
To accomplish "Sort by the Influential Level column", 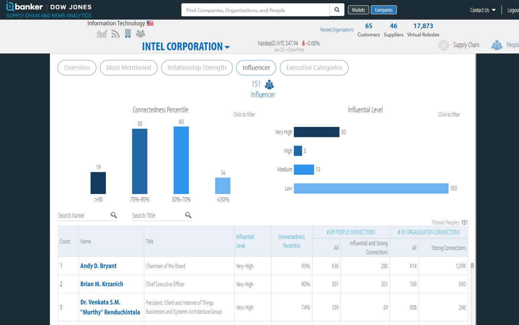I will (x=245, y=241).
